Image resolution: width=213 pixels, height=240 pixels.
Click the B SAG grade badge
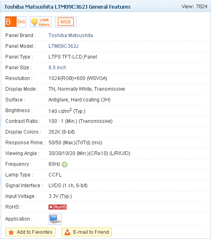16,21
